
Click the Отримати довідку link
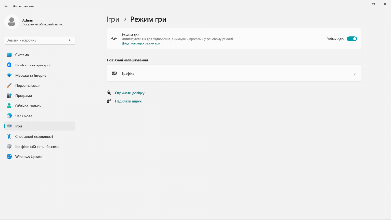pos(130,93)
